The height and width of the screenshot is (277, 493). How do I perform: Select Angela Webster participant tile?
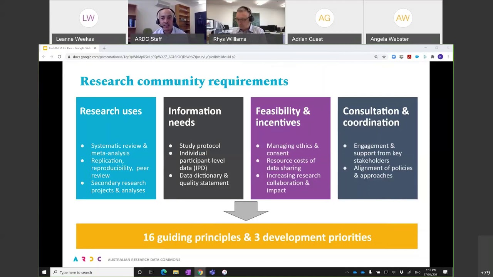pos(403,22)
